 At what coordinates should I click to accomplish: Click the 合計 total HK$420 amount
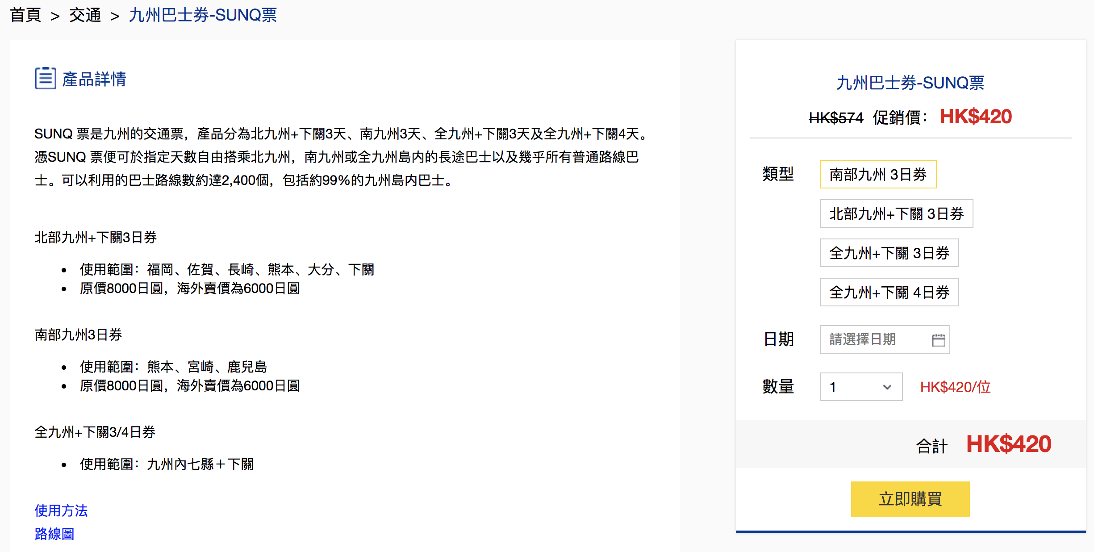pos(1009,444)
